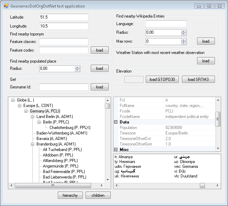Decrease the Max rows value
Viewport: 228px width, 206px height.
184,43
